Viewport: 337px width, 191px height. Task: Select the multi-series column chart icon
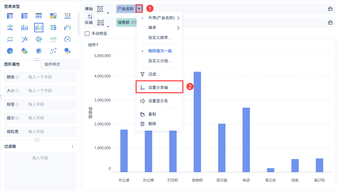39,28
